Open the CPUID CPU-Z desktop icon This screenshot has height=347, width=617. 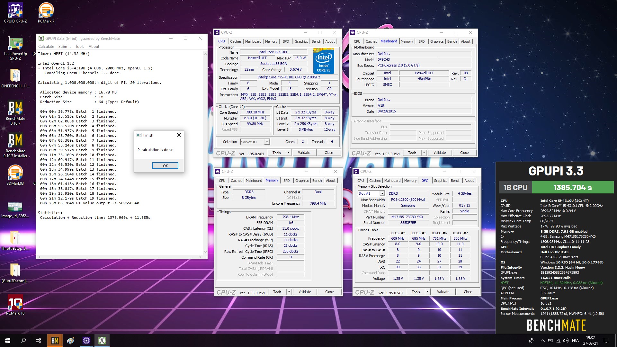(x=15, y=13)
